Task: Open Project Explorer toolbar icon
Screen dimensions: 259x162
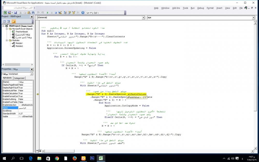Action: point(65,13)
